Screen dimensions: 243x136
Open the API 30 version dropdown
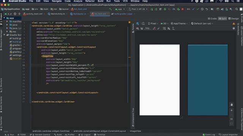coord(164,23)
